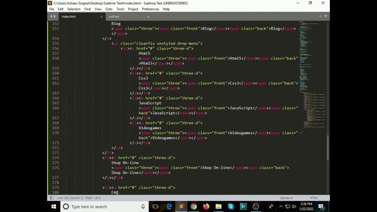Open the Project menu
377x212 pixels.
[133, 9]
